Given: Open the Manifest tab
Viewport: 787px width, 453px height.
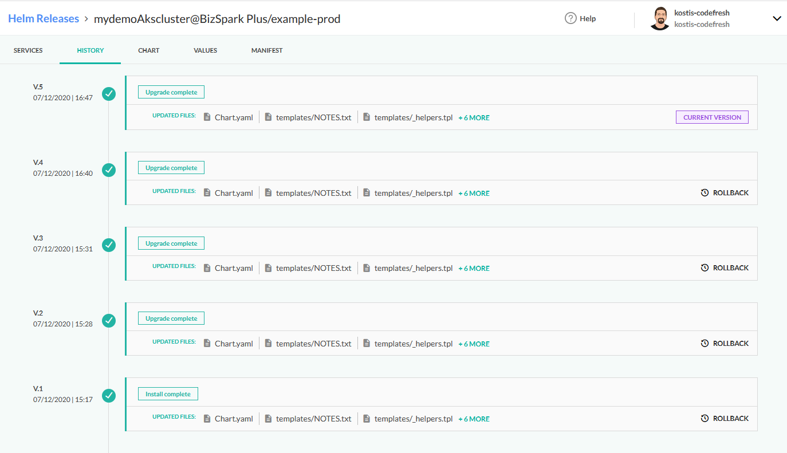Looking at the screenshot, I should point(266,50).
